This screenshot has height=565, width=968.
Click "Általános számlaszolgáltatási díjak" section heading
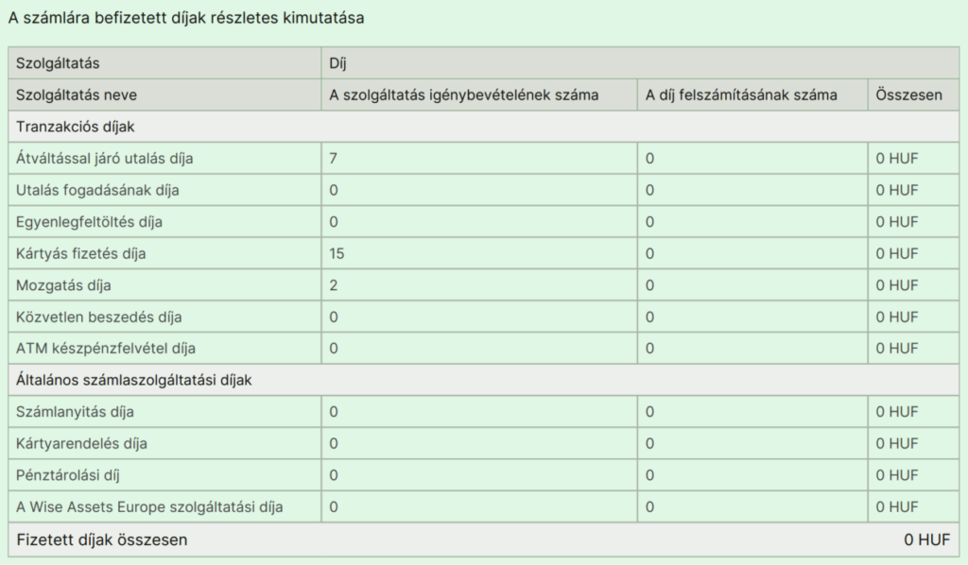tap(136, 380)
